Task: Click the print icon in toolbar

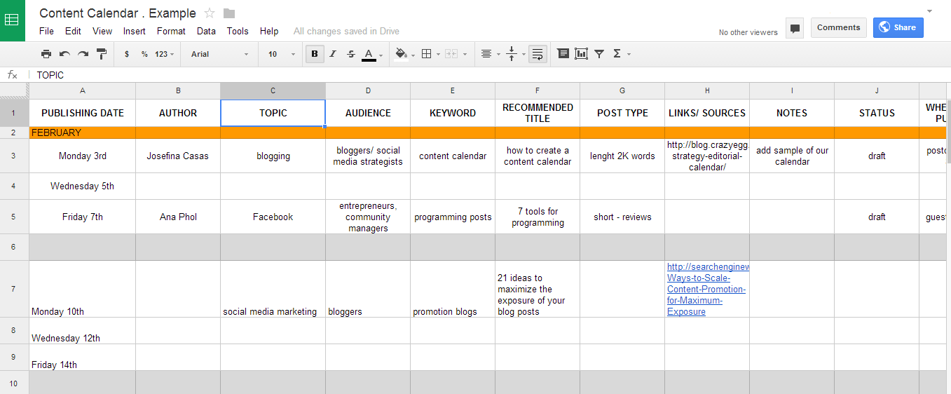Action: click(x=46, y=54)
